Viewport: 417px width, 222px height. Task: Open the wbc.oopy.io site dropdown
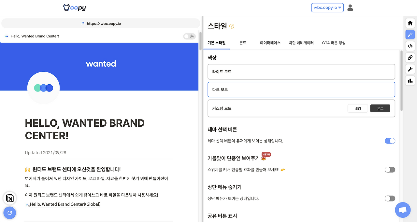[327, 7]
